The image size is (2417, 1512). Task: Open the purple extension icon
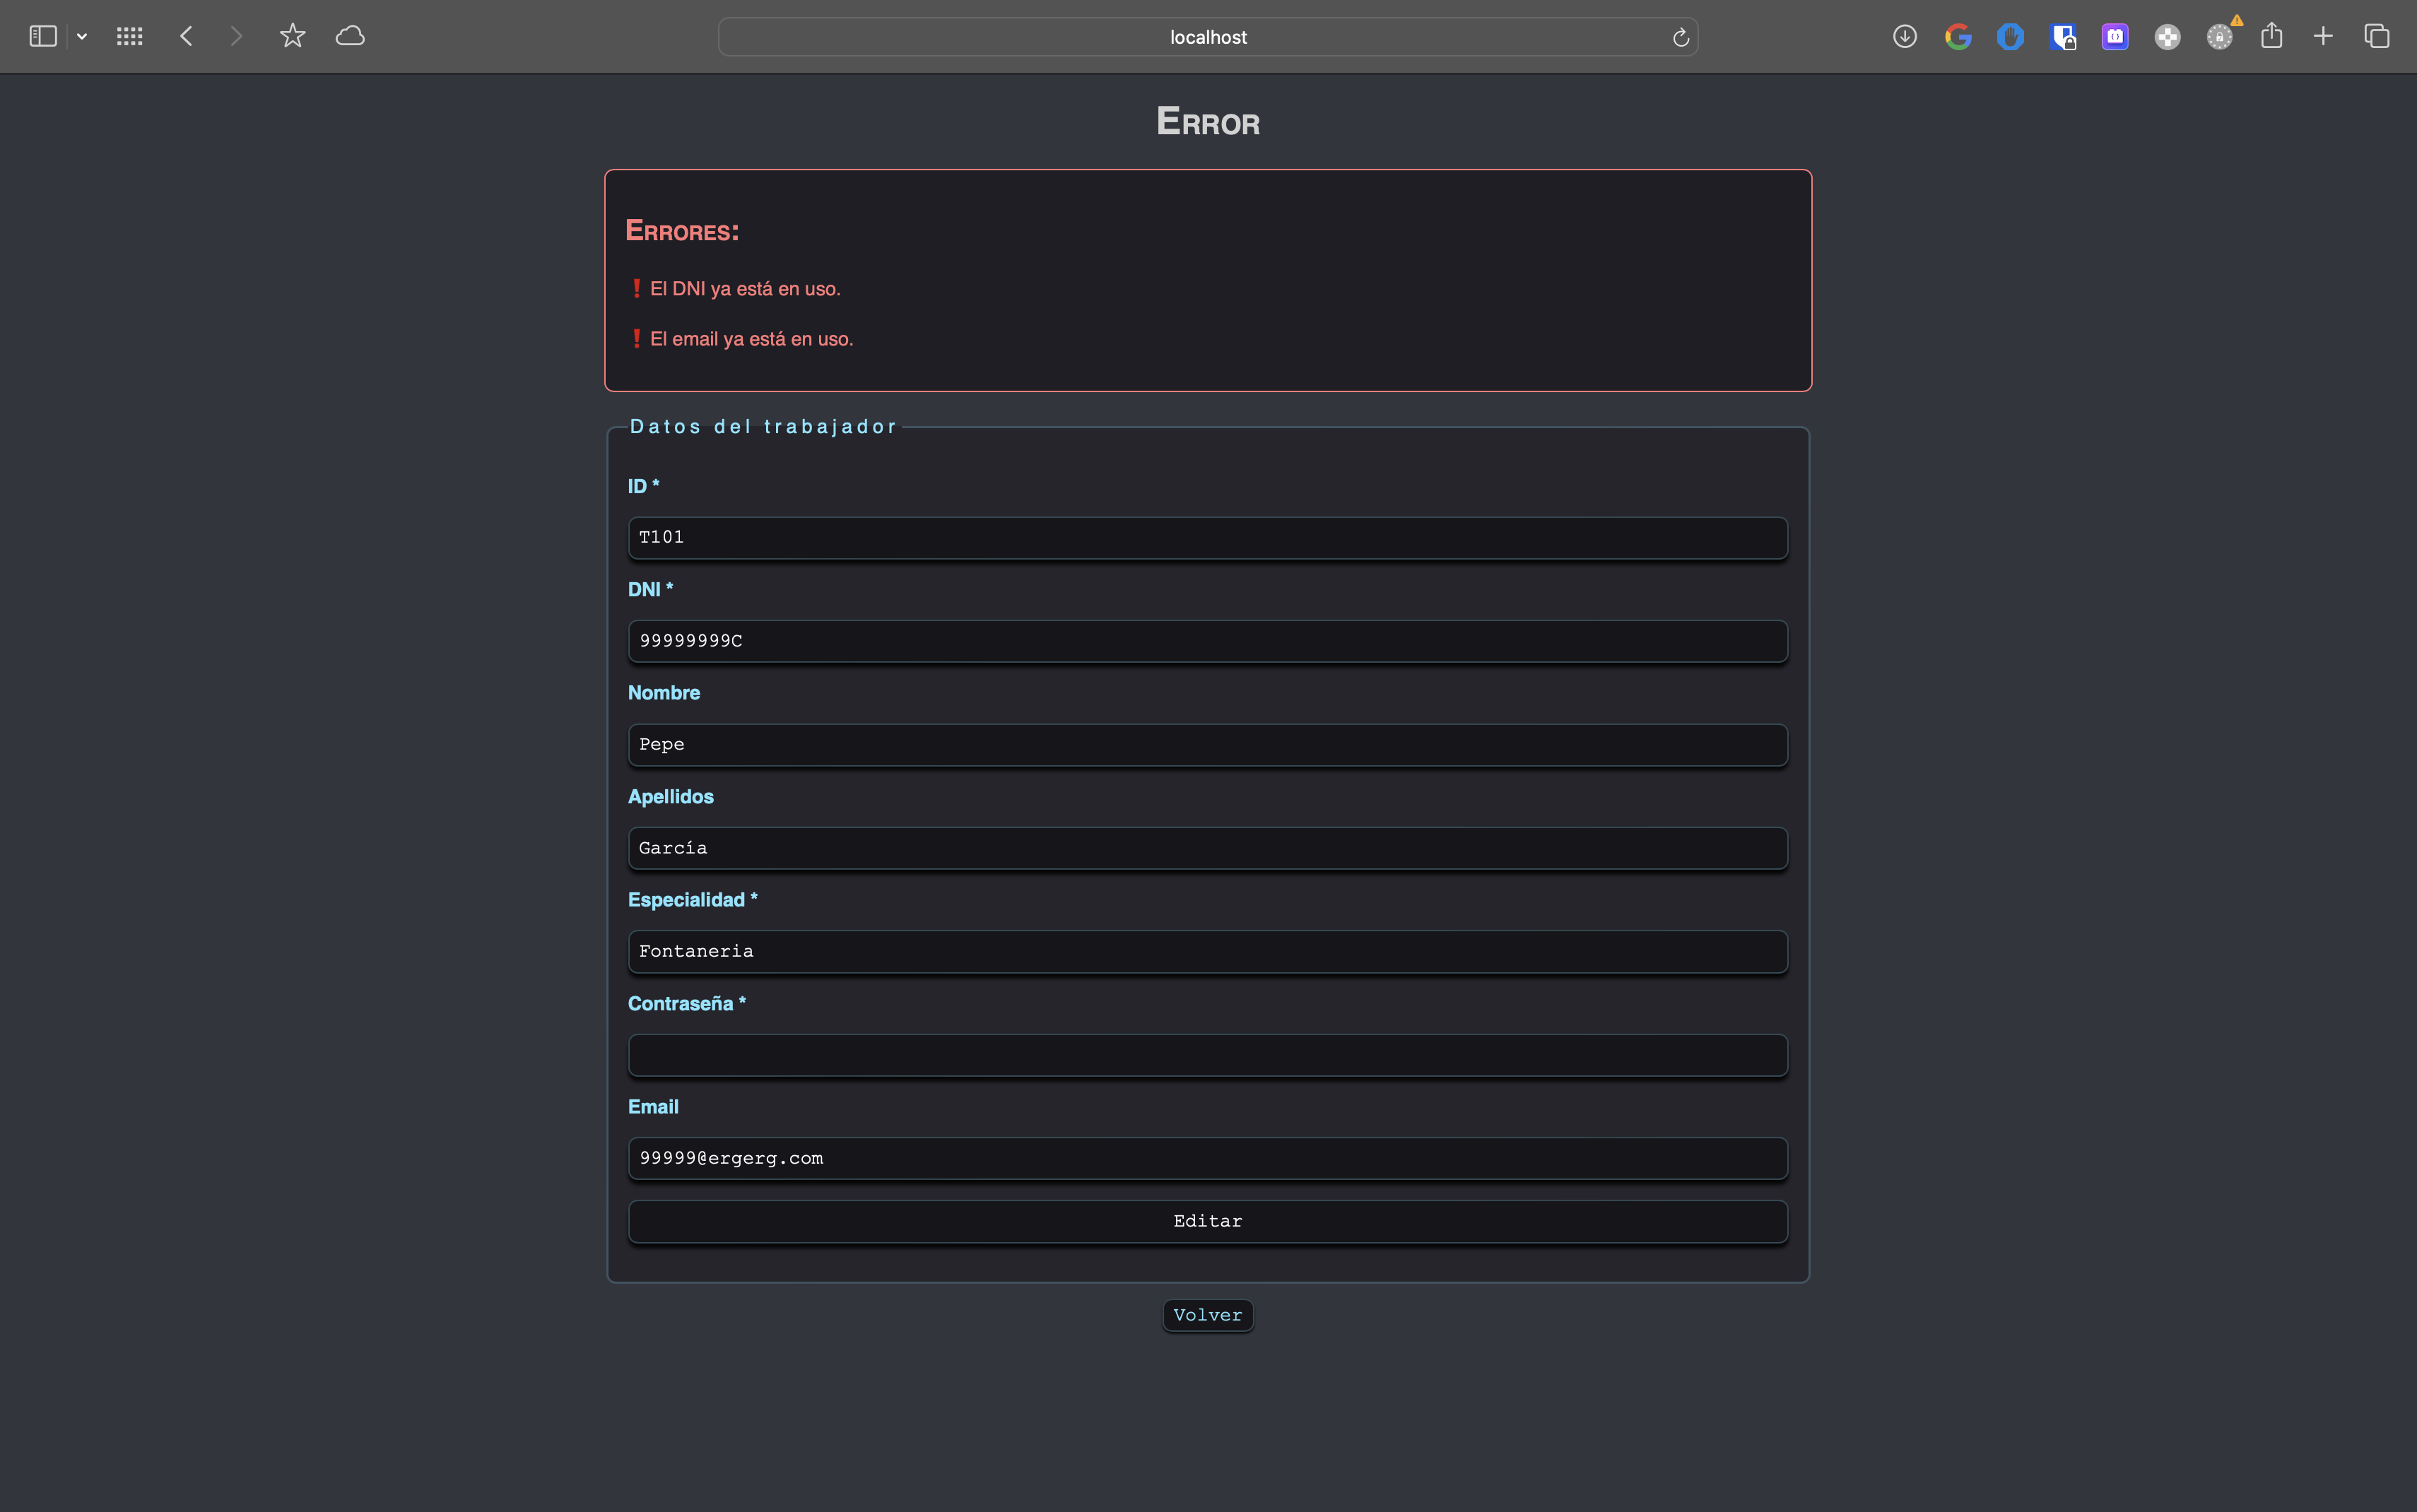point(2115,37)
